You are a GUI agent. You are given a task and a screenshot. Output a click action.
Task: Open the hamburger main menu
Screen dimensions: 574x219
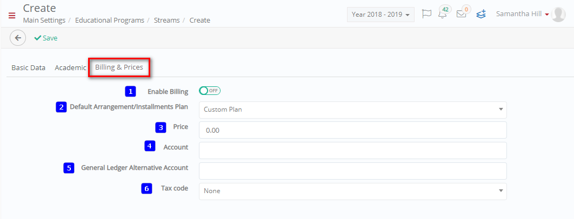[12, 16]
